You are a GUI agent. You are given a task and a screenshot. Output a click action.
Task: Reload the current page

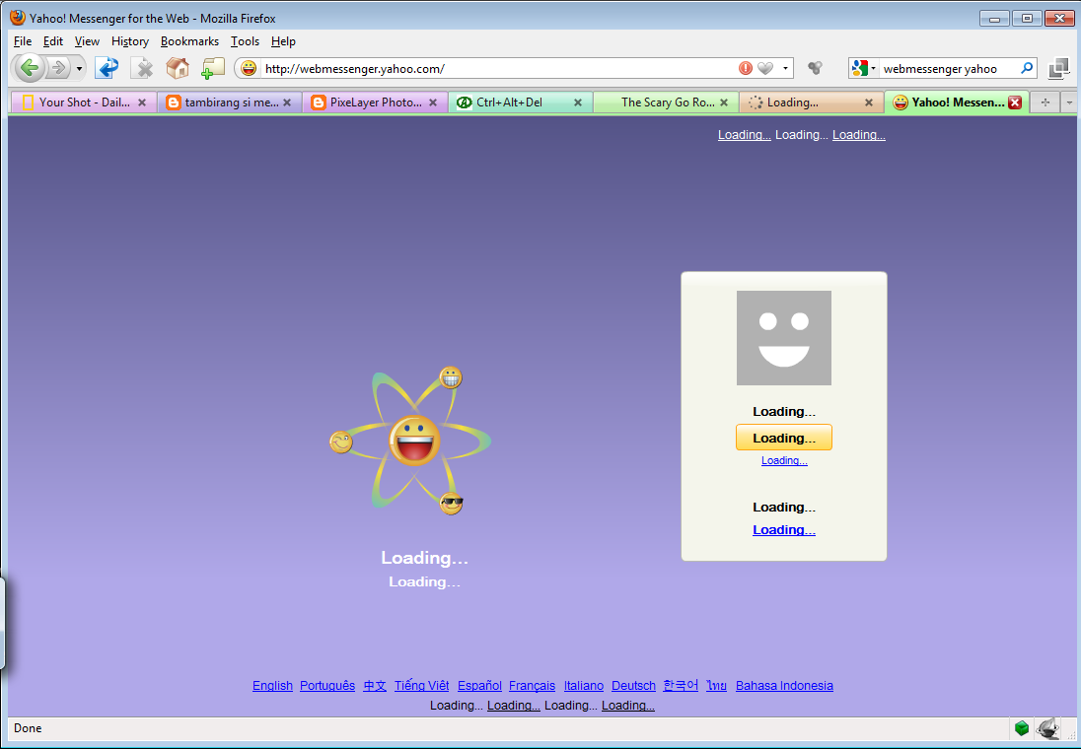[x=107, y=68]
